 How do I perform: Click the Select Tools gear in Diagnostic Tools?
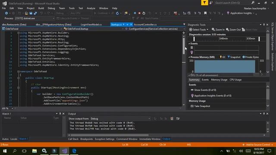coord(198,30)
